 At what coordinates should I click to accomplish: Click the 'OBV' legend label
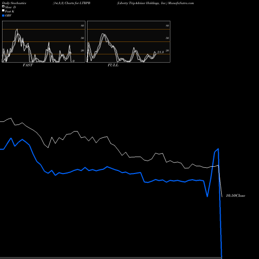pos(8,16)
